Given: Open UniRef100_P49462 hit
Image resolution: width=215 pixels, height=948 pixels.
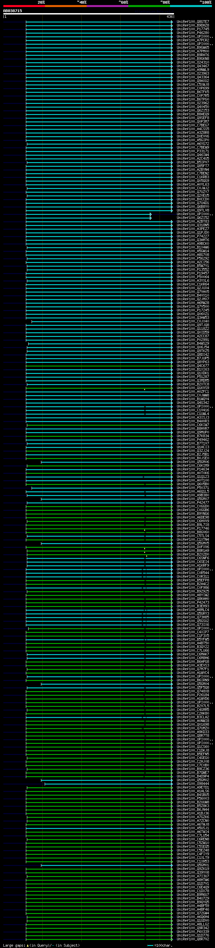Looking at the screenshot, I should (x=192, y=440).
